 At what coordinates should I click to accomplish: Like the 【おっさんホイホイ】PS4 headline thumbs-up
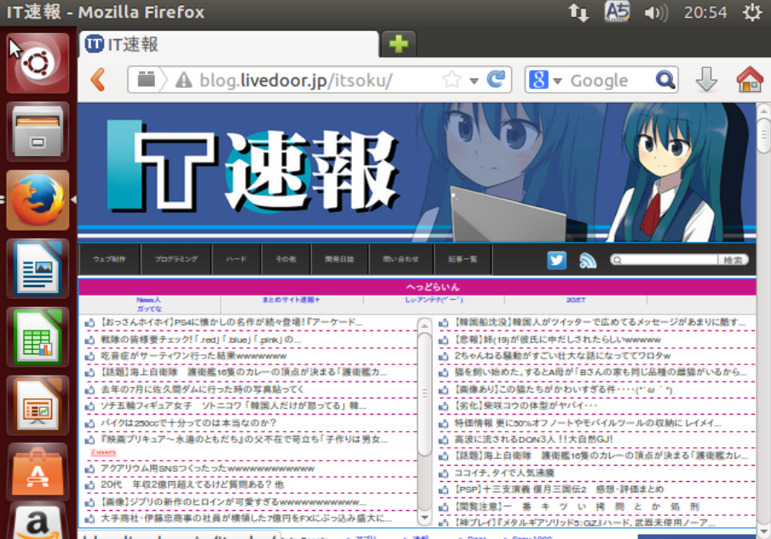coord(89,323)
